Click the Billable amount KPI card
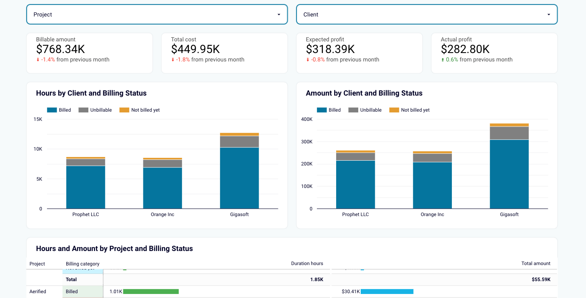Image resolution: width=586 pixels, height=298 pixels. point(89,53)
